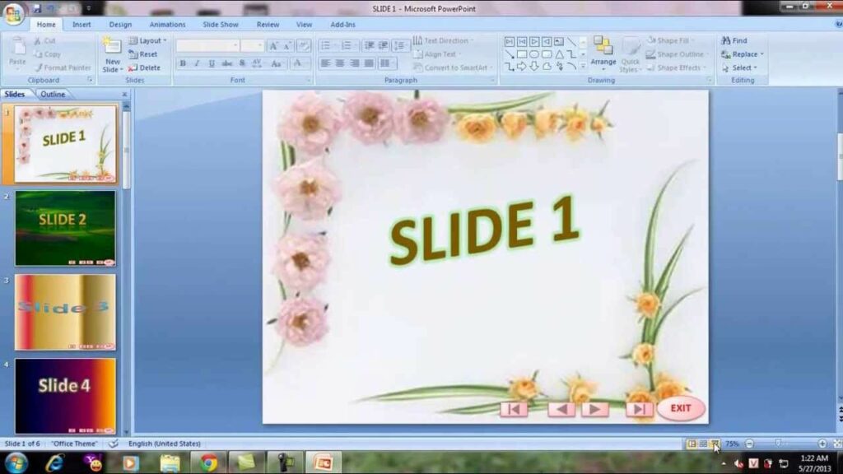
Task: Toggle Strikethrough formatting
Action: pos(227,63)
